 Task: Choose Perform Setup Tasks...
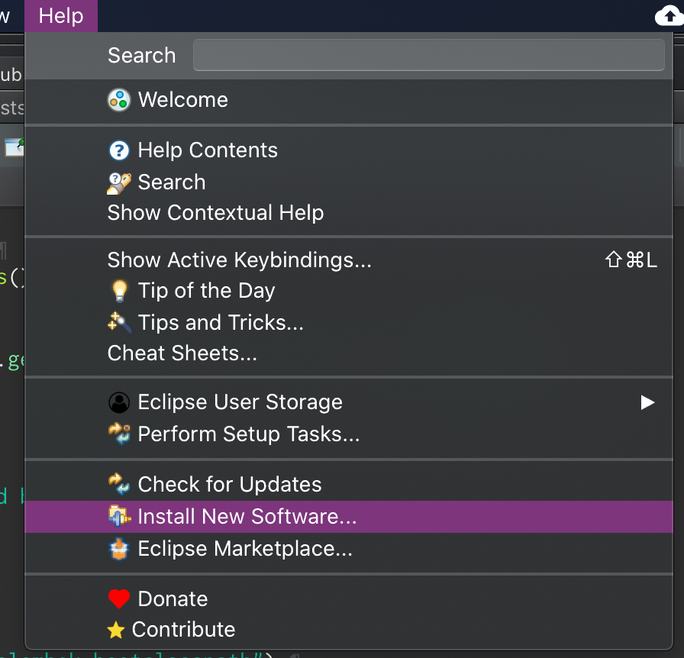pyautogui.click(x=349, y=434)
